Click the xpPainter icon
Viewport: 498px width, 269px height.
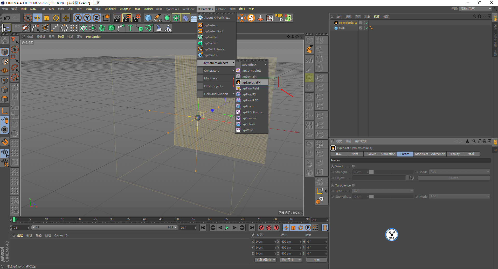[200, 55]
